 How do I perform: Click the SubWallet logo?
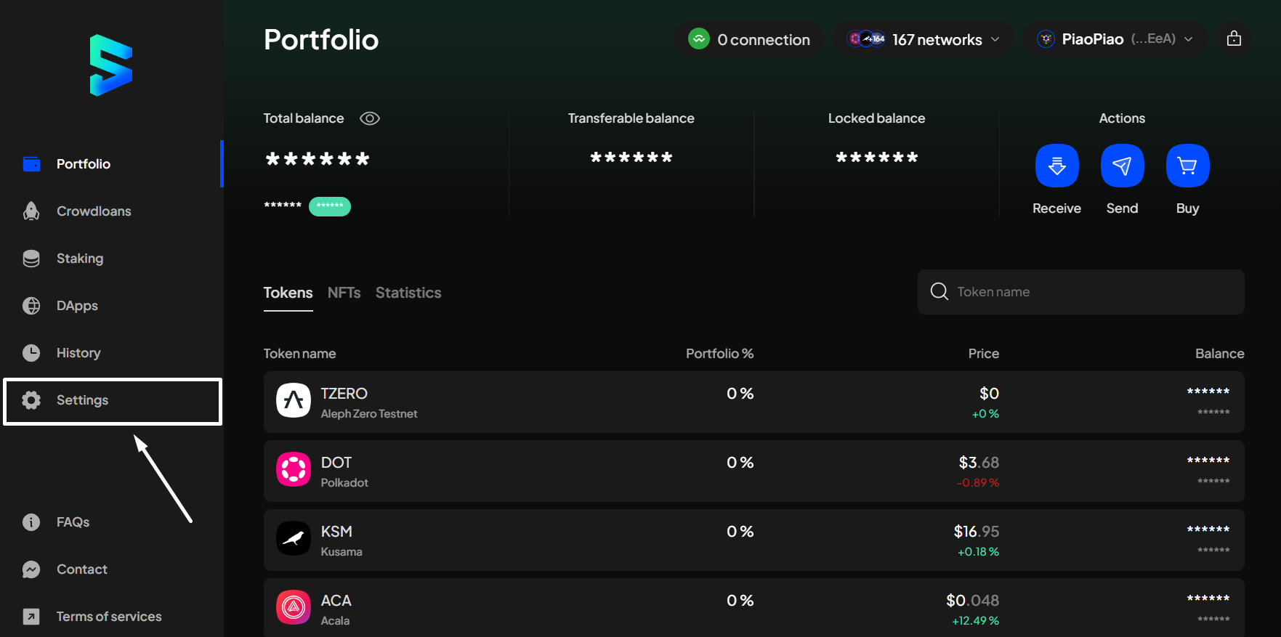(x=110, y=65)
